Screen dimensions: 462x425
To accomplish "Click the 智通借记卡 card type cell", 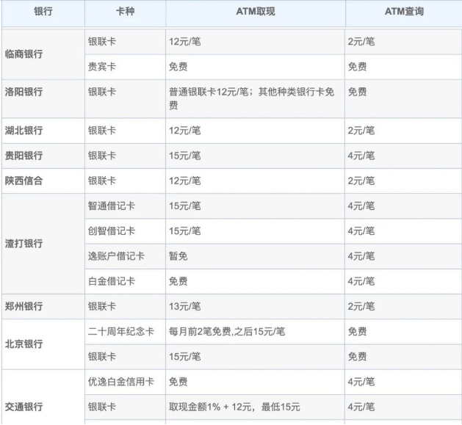I will tap(125, 206).
